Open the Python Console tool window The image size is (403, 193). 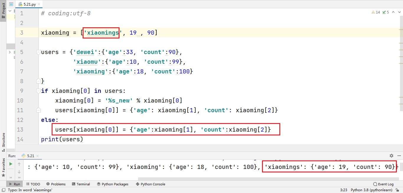coord(150,184)
